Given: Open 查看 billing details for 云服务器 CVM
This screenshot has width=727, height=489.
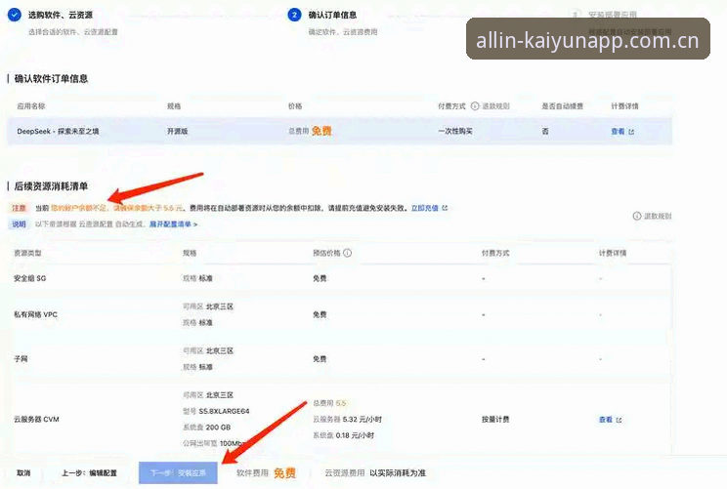Looking at the screenshot, I should coord(606,420).
